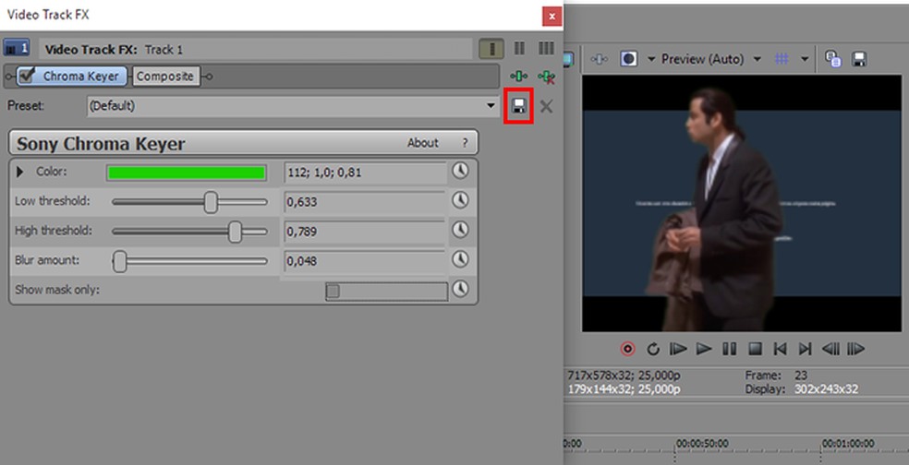Viewport: 909px width, 465px height.
Task: Stop the video preview playback
Action: tap(755, 349)
